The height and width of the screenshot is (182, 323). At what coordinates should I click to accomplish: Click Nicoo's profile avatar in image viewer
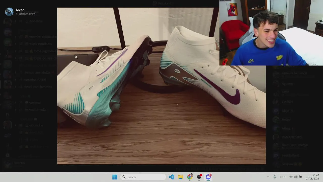point(9,12)
